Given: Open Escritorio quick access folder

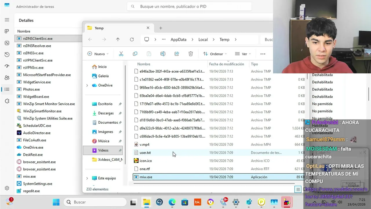Looking at the screenshot, I should [x=105, y=104].
